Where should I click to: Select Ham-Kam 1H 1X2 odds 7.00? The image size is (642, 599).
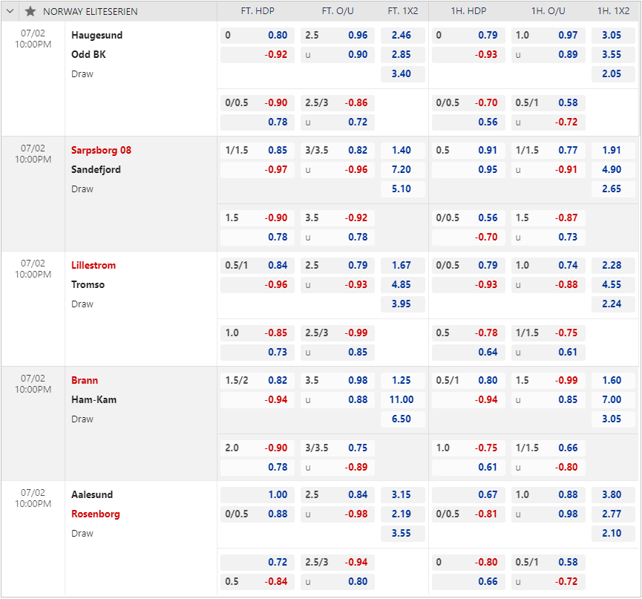613,399
